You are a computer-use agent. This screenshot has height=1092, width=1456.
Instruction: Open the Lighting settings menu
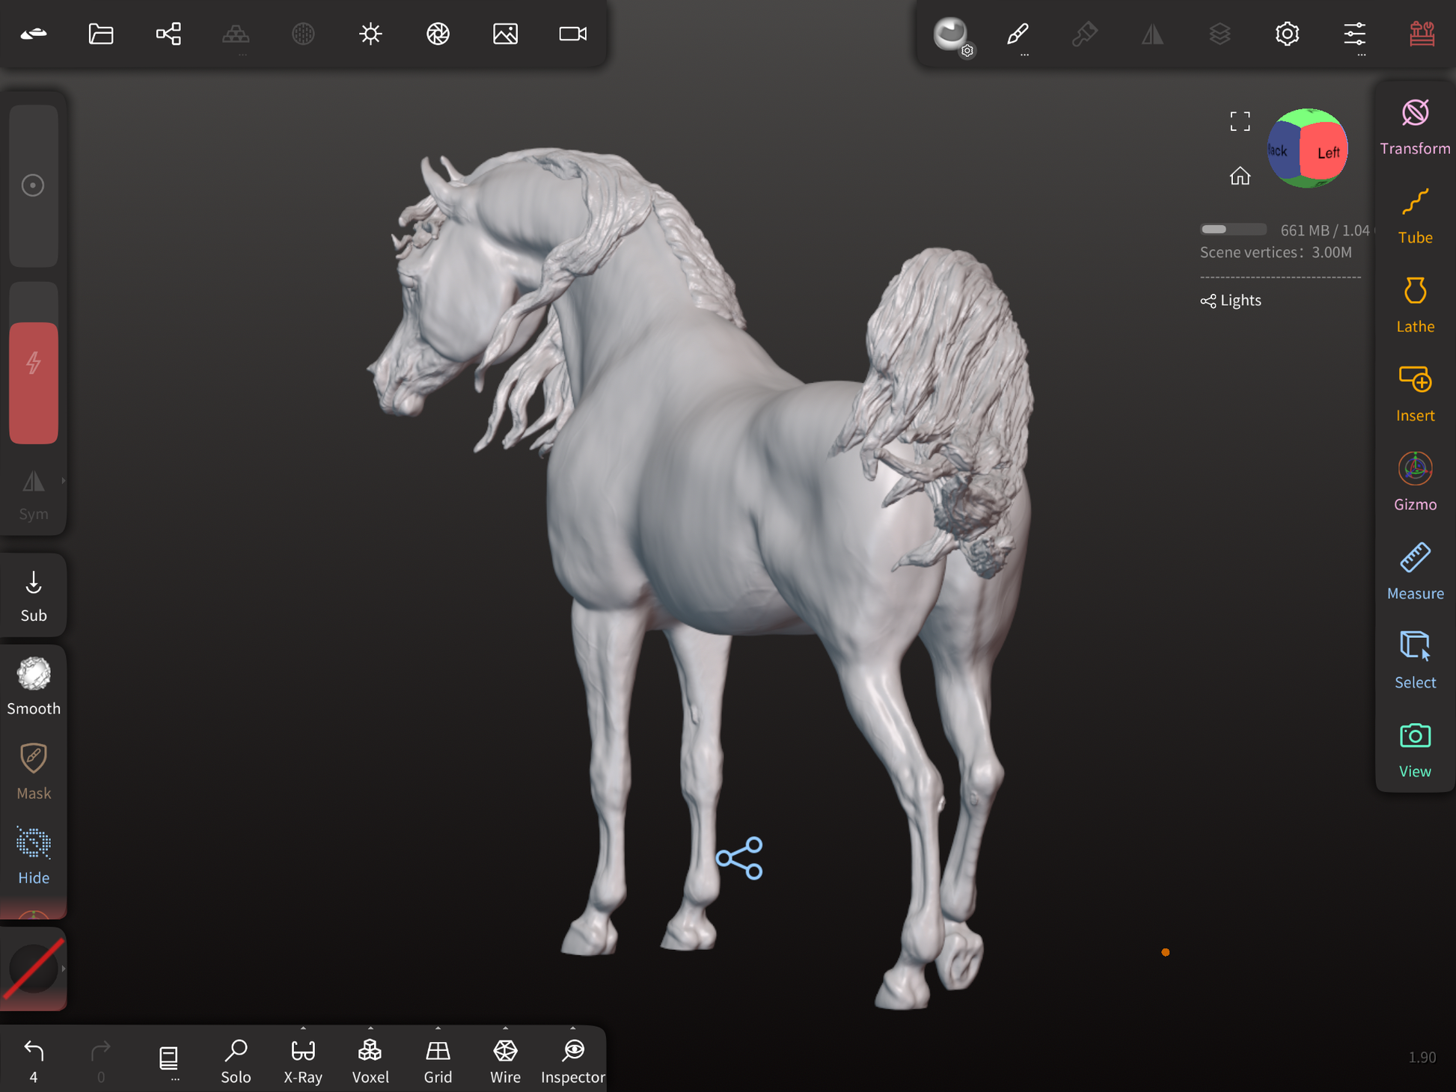370,34
